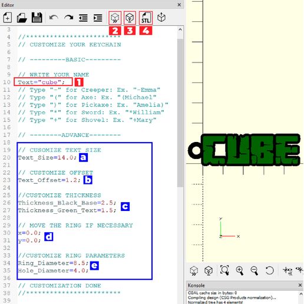This screenshot has height=304, width=304.
Task: Click the Axe example comment line
Action: pyautogui.click(x=87, y=97)
